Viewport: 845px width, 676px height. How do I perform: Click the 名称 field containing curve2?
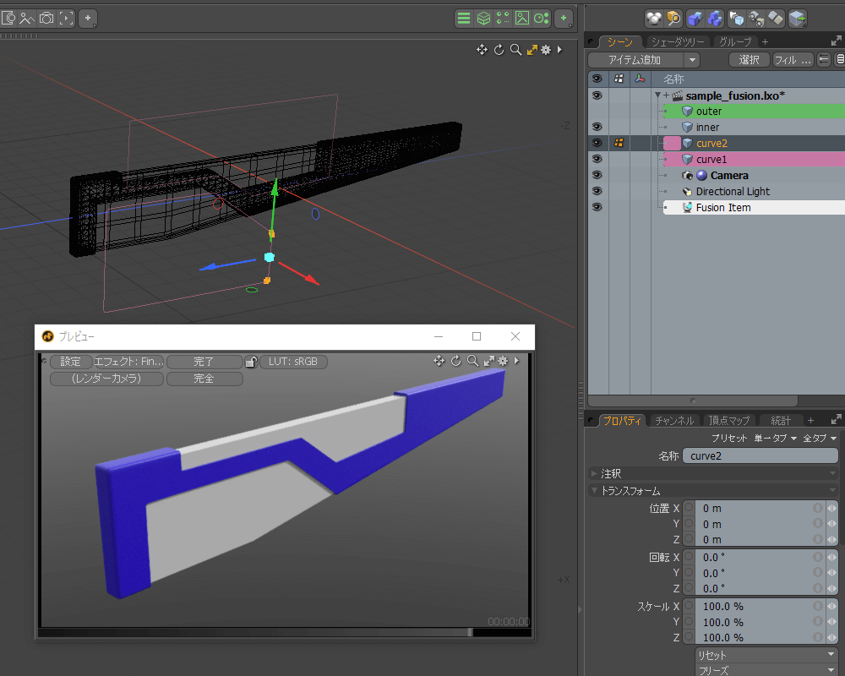click(760, 456)
